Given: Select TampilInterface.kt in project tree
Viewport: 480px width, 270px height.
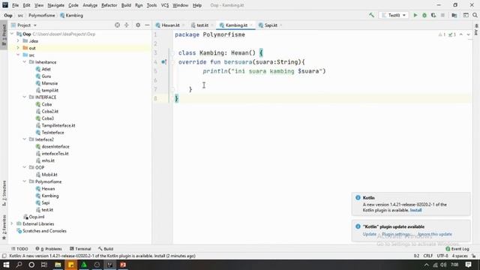Looking at the screenshot, I should (58, 125).
